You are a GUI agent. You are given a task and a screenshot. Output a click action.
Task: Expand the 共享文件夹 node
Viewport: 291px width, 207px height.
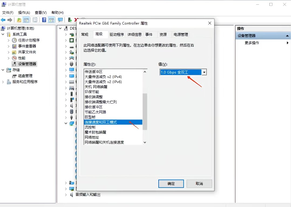(9, 52)
